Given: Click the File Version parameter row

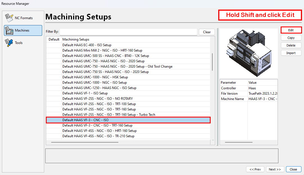Looking at the screenshot, I should click(249, 94).
